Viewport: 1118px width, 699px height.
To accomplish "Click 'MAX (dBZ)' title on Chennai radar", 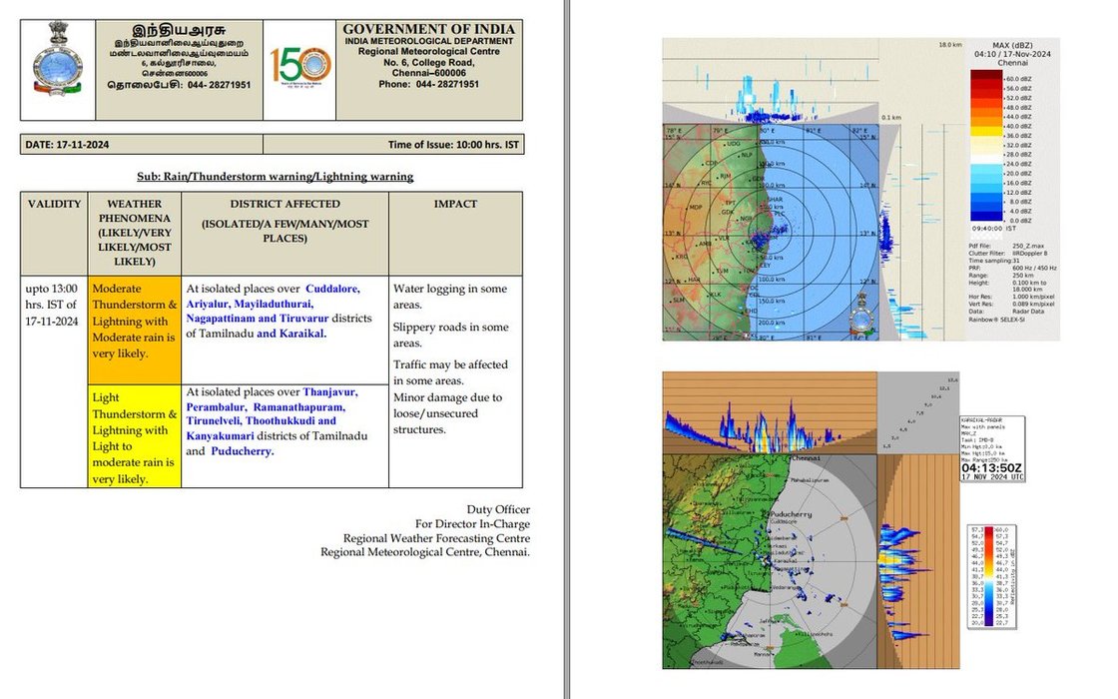I will tap(1012, 45).
